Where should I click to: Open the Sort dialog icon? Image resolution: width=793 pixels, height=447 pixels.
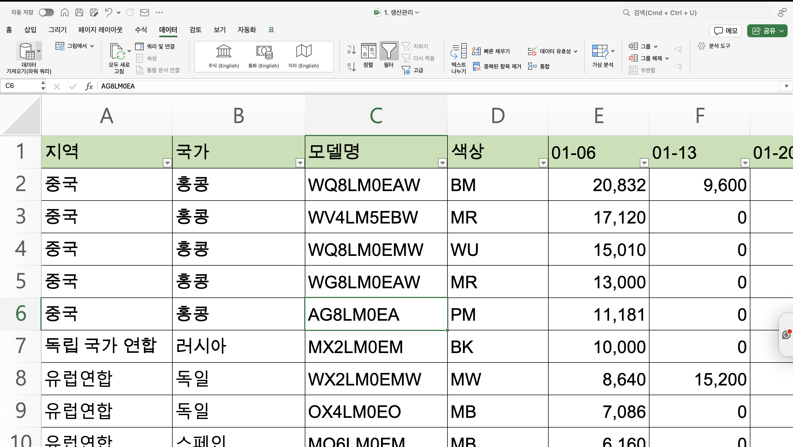pos(368,51)
